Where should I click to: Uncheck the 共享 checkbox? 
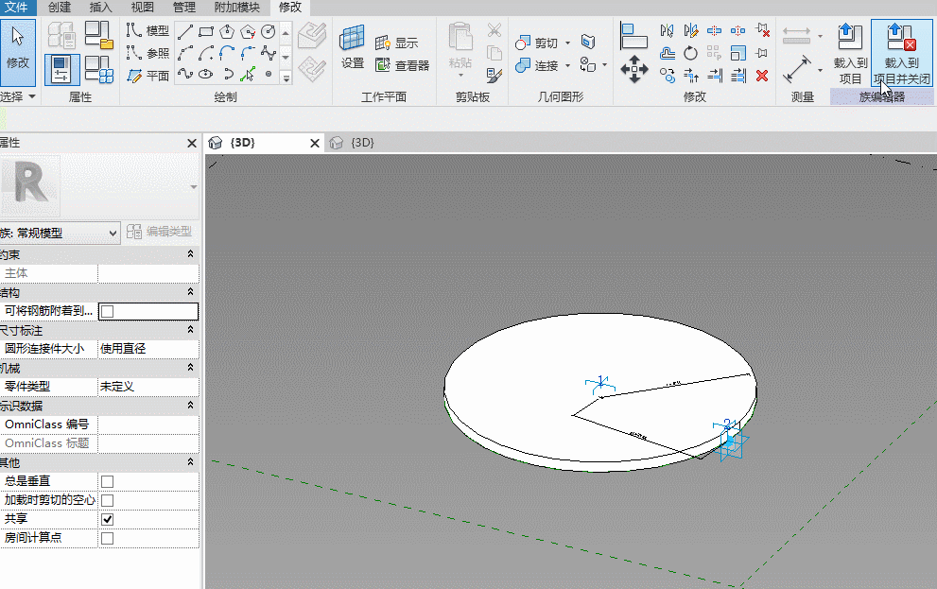pos(108,519)
